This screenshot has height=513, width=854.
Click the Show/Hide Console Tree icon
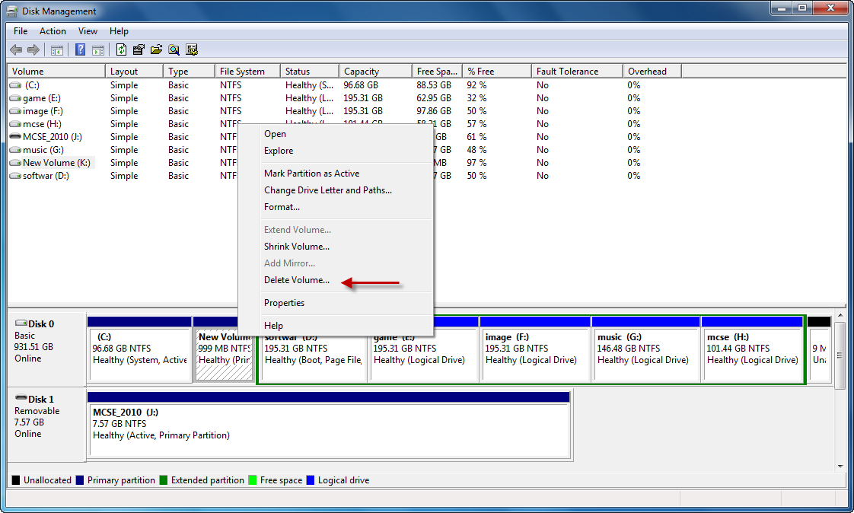57,50
